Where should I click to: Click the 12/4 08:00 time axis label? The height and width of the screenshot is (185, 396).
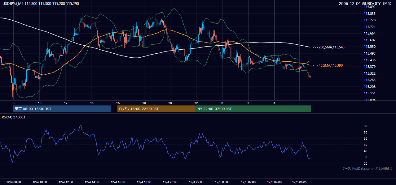13,182
